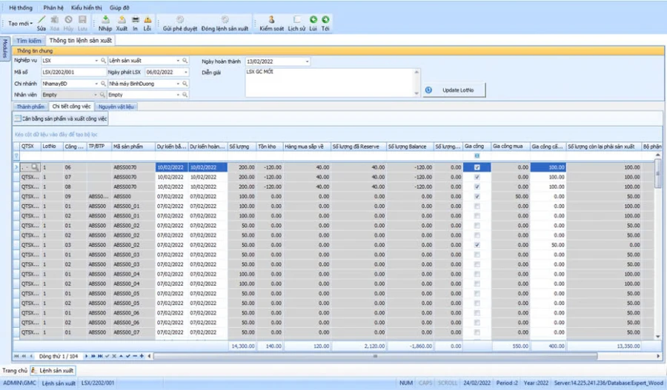Jump to last record in grid navigator
Screen dimensions: 667x390
click(x=100, y=356)
